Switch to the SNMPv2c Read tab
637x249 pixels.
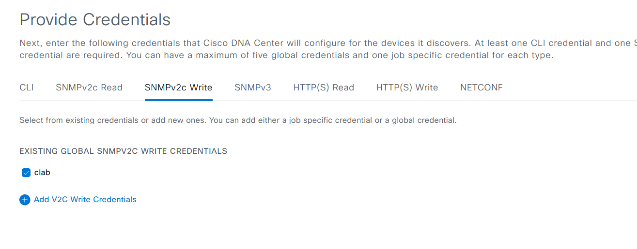tap(89, 88)
